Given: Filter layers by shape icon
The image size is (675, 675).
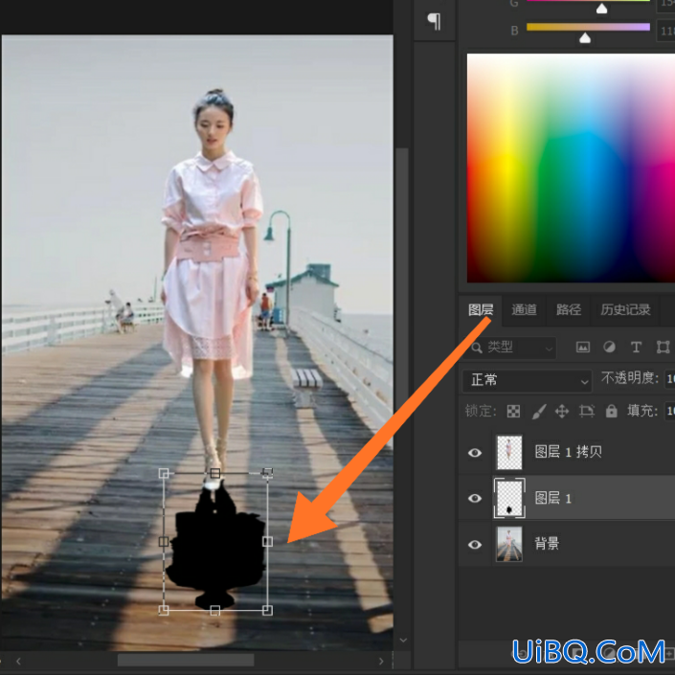Looking at the screenshot, I should pyautogui.click(x=663, y=347).
